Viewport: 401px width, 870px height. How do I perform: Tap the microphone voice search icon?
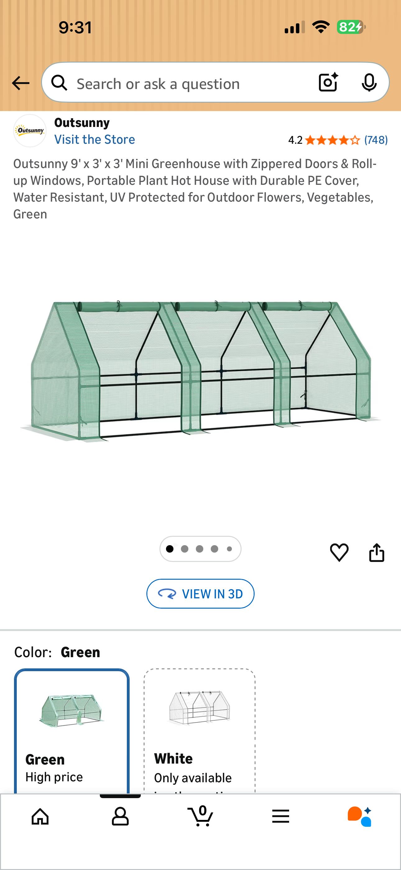pos(369,82)
